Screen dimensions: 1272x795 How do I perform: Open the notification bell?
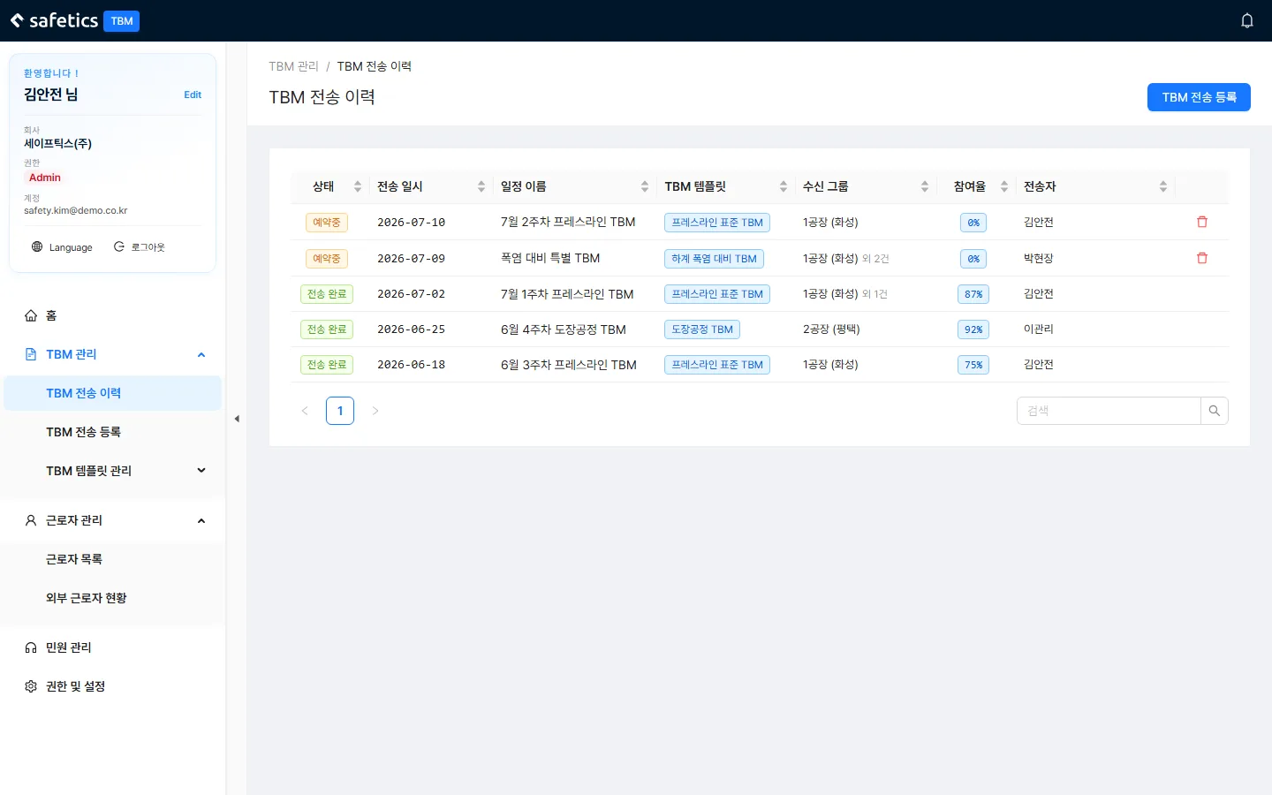coord(1247,20)
